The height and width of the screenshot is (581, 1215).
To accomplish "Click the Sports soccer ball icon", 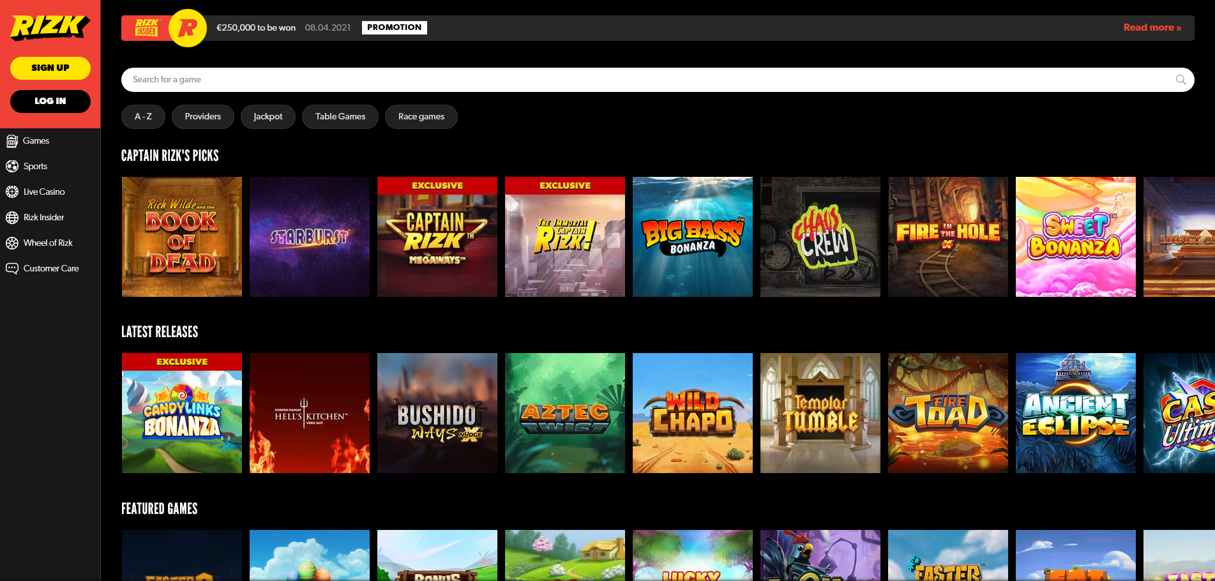I will point(12,167).
